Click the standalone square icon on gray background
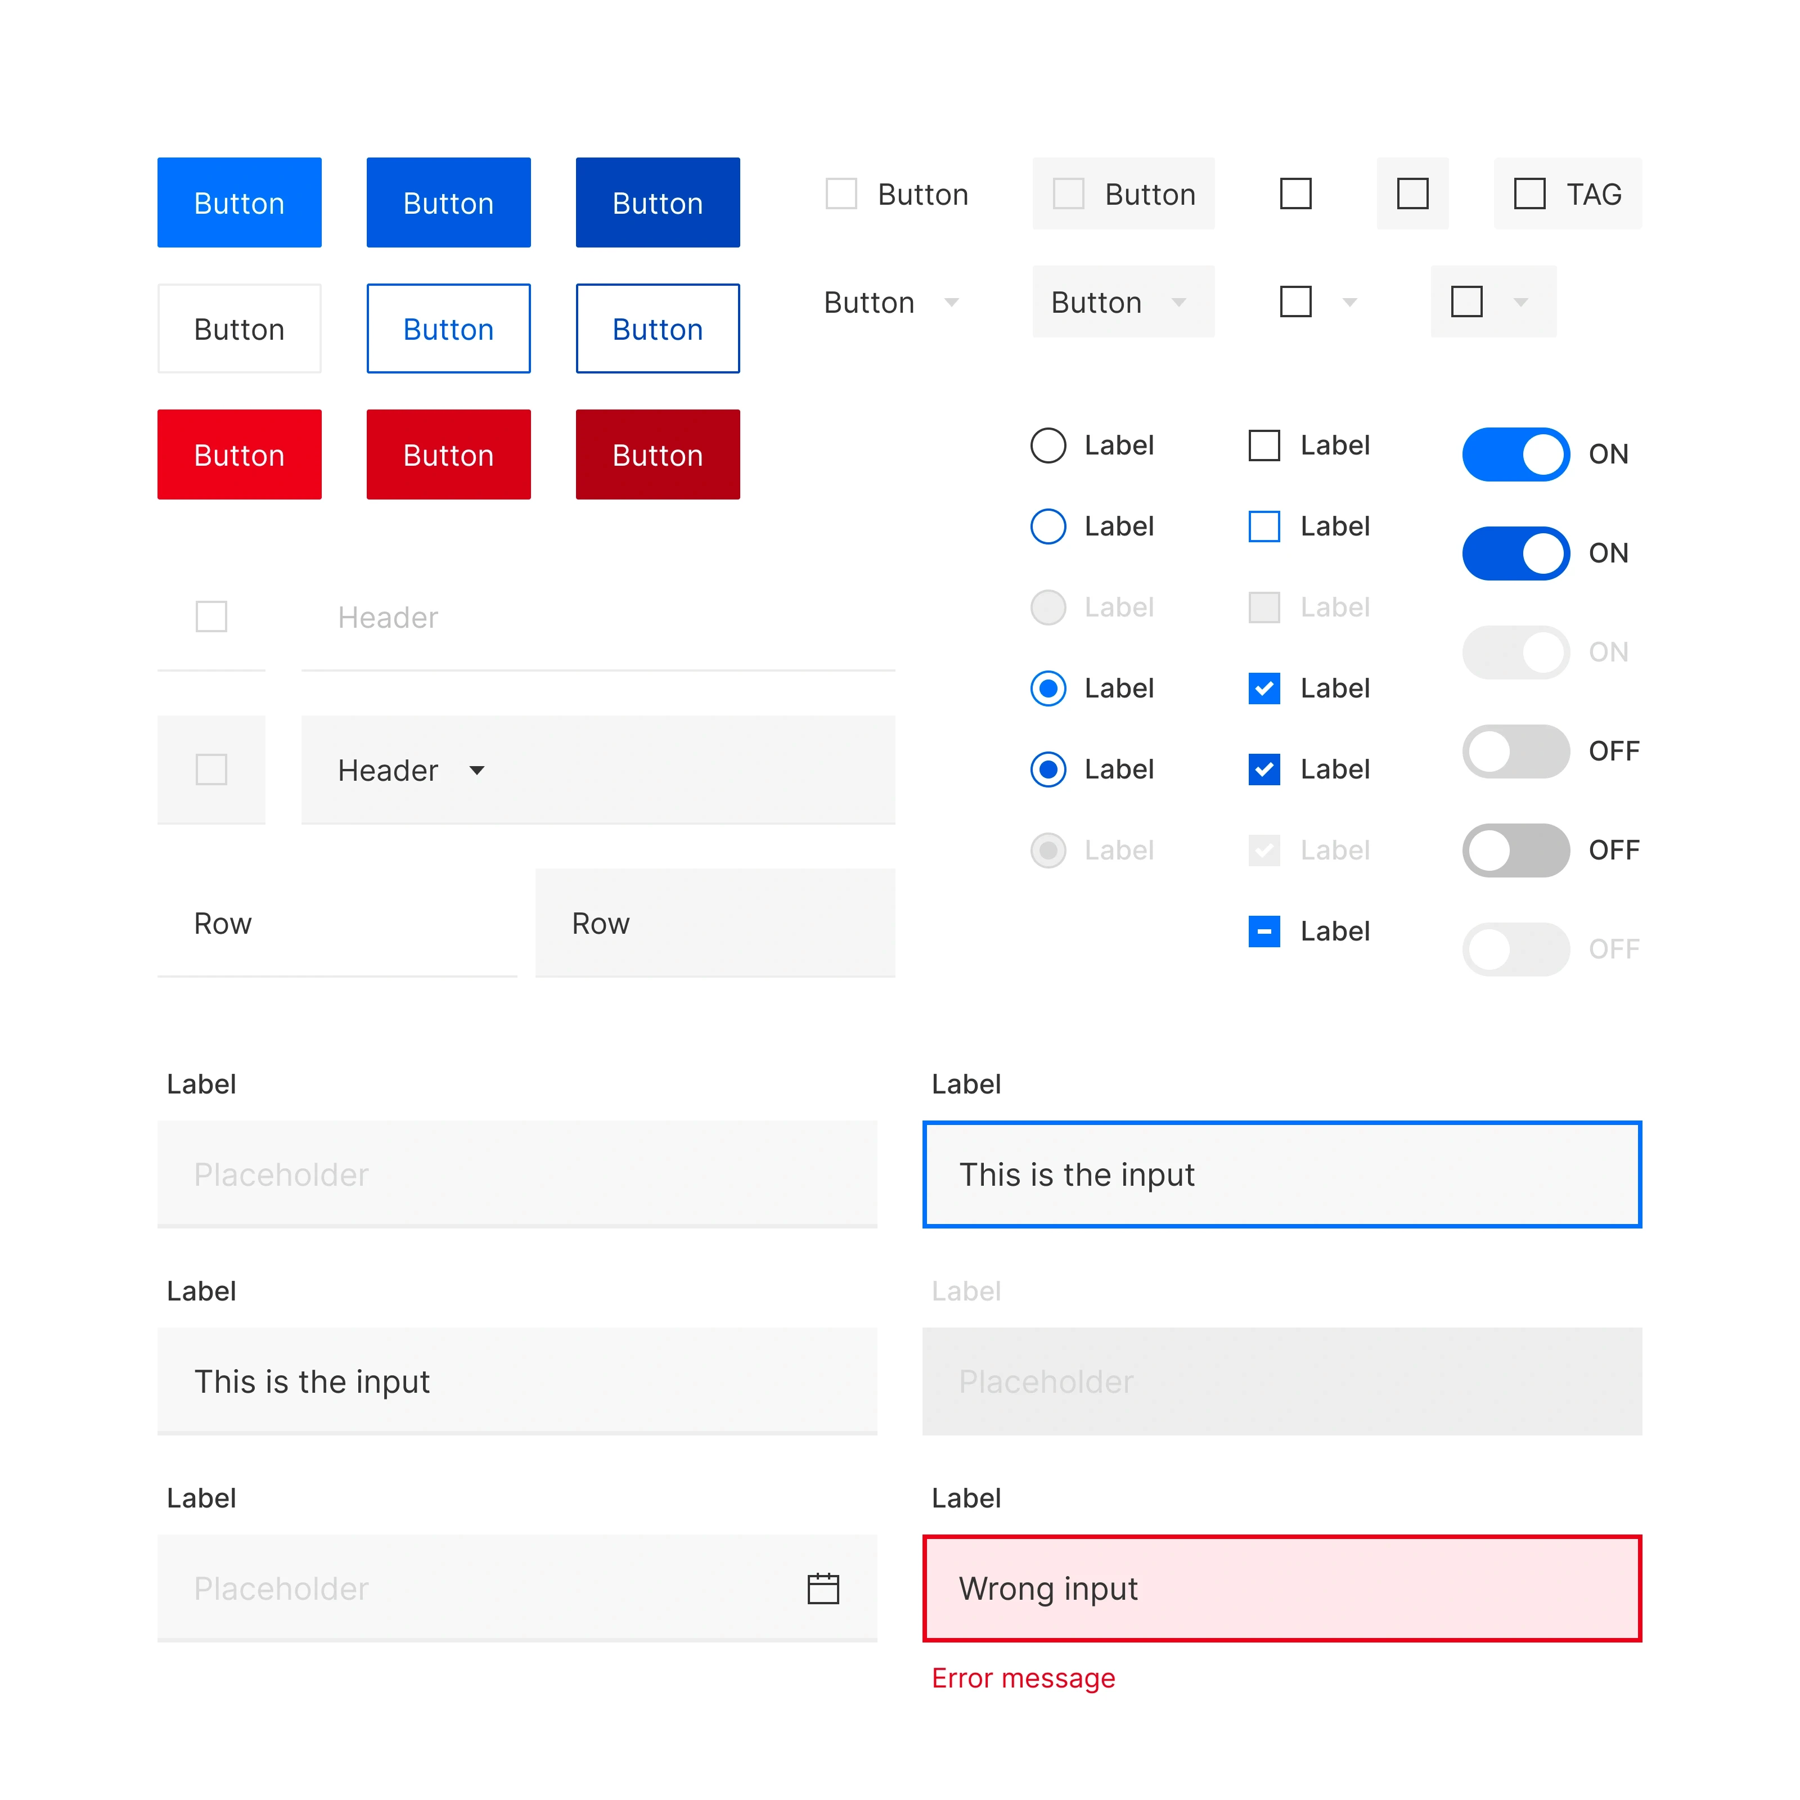 (1412, 194)
